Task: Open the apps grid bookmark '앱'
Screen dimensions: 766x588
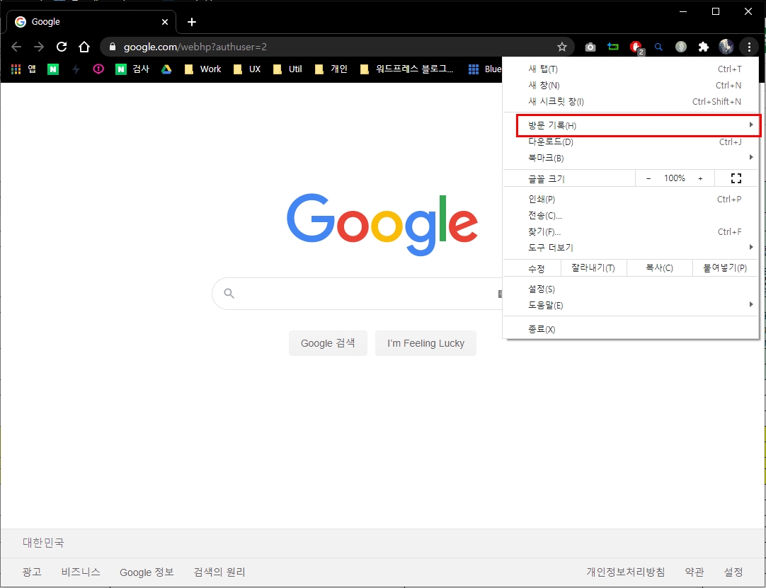Action: 23,69
